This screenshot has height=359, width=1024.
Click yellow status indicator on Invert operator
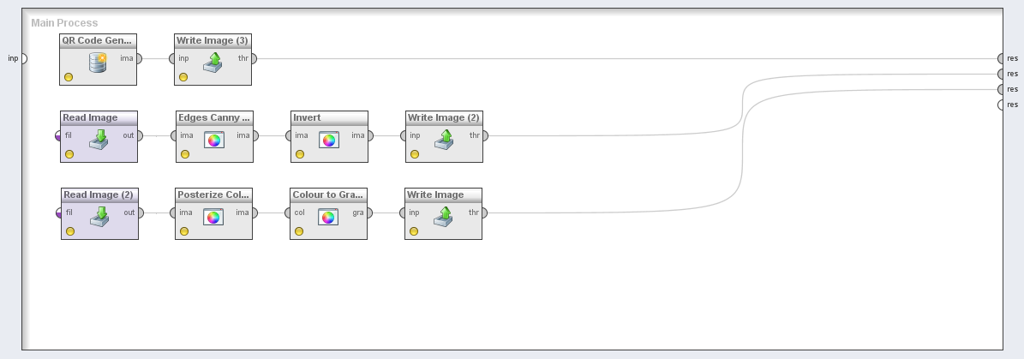[299, 154]
